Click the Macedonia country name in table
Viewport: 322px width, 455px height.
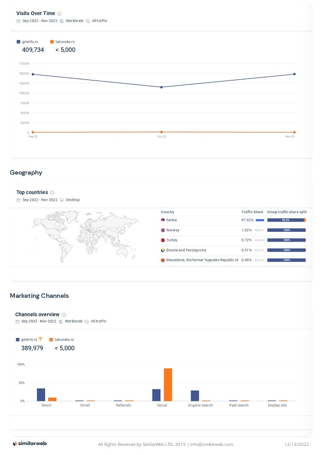click(202, 260)
